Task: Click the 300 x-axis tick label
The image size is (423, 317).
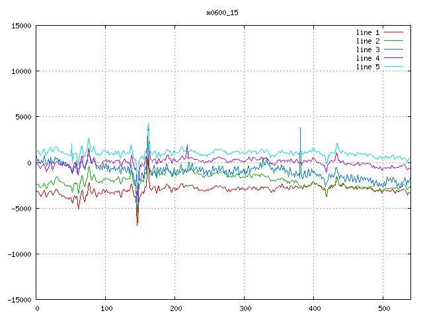Action: pyautogui.click(x=245, y=308)
